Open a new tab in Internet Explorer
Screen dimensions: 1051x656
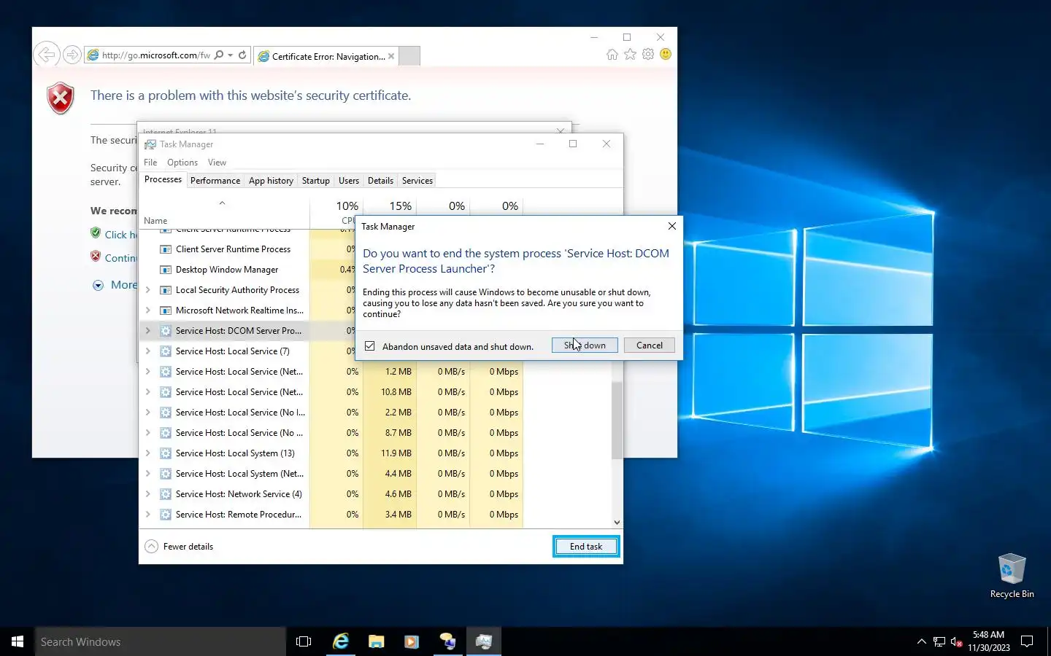(409, 56)
